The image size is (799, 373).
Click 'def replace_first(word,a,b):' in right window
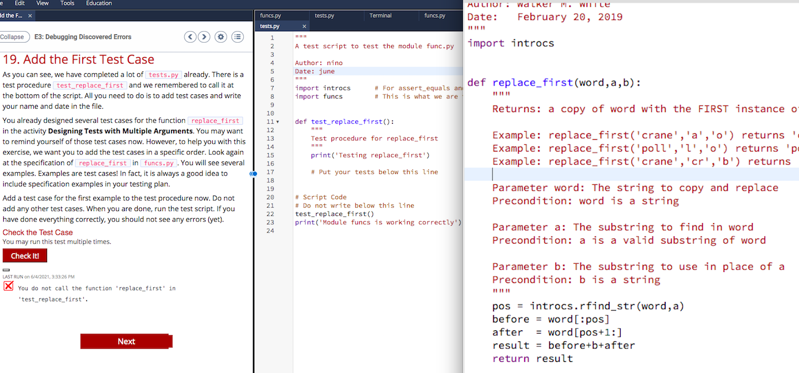(554, 83)
